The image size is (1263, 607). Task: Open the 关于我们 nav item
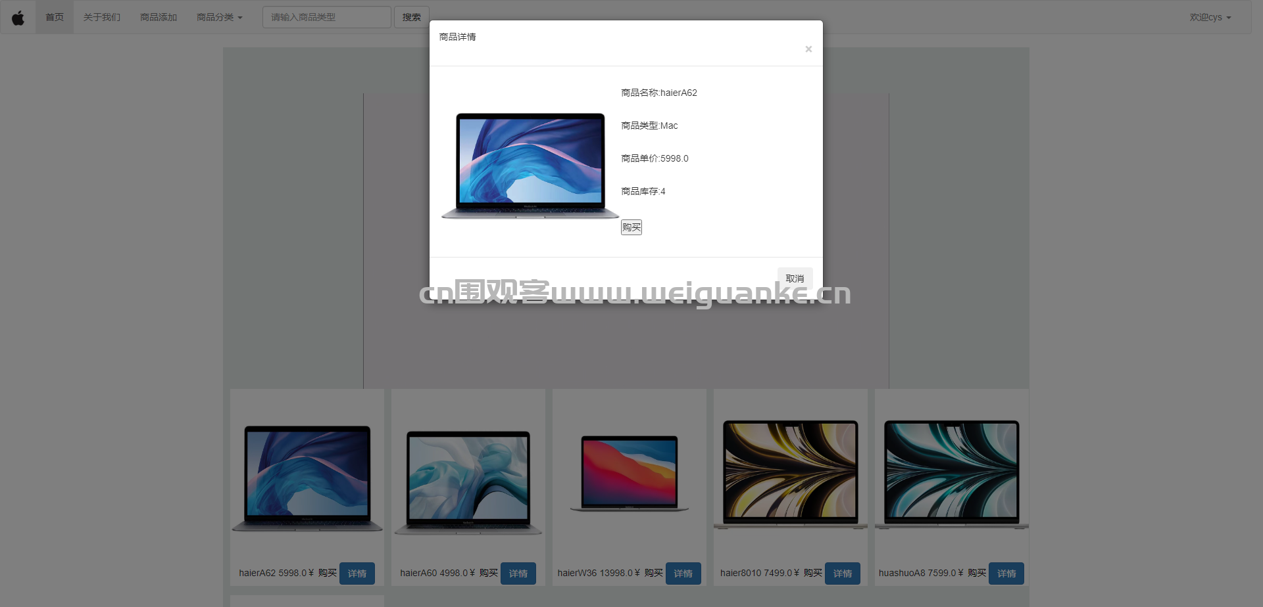pyautogui.click(x=102, y=17)
